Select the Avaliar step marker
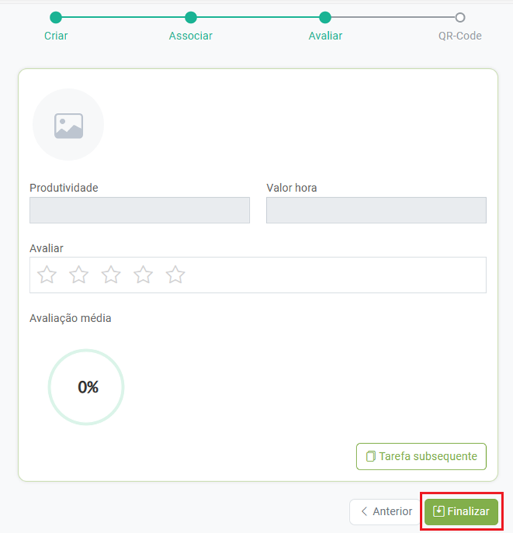Screen dimensions: 513x533 point(325,18)
